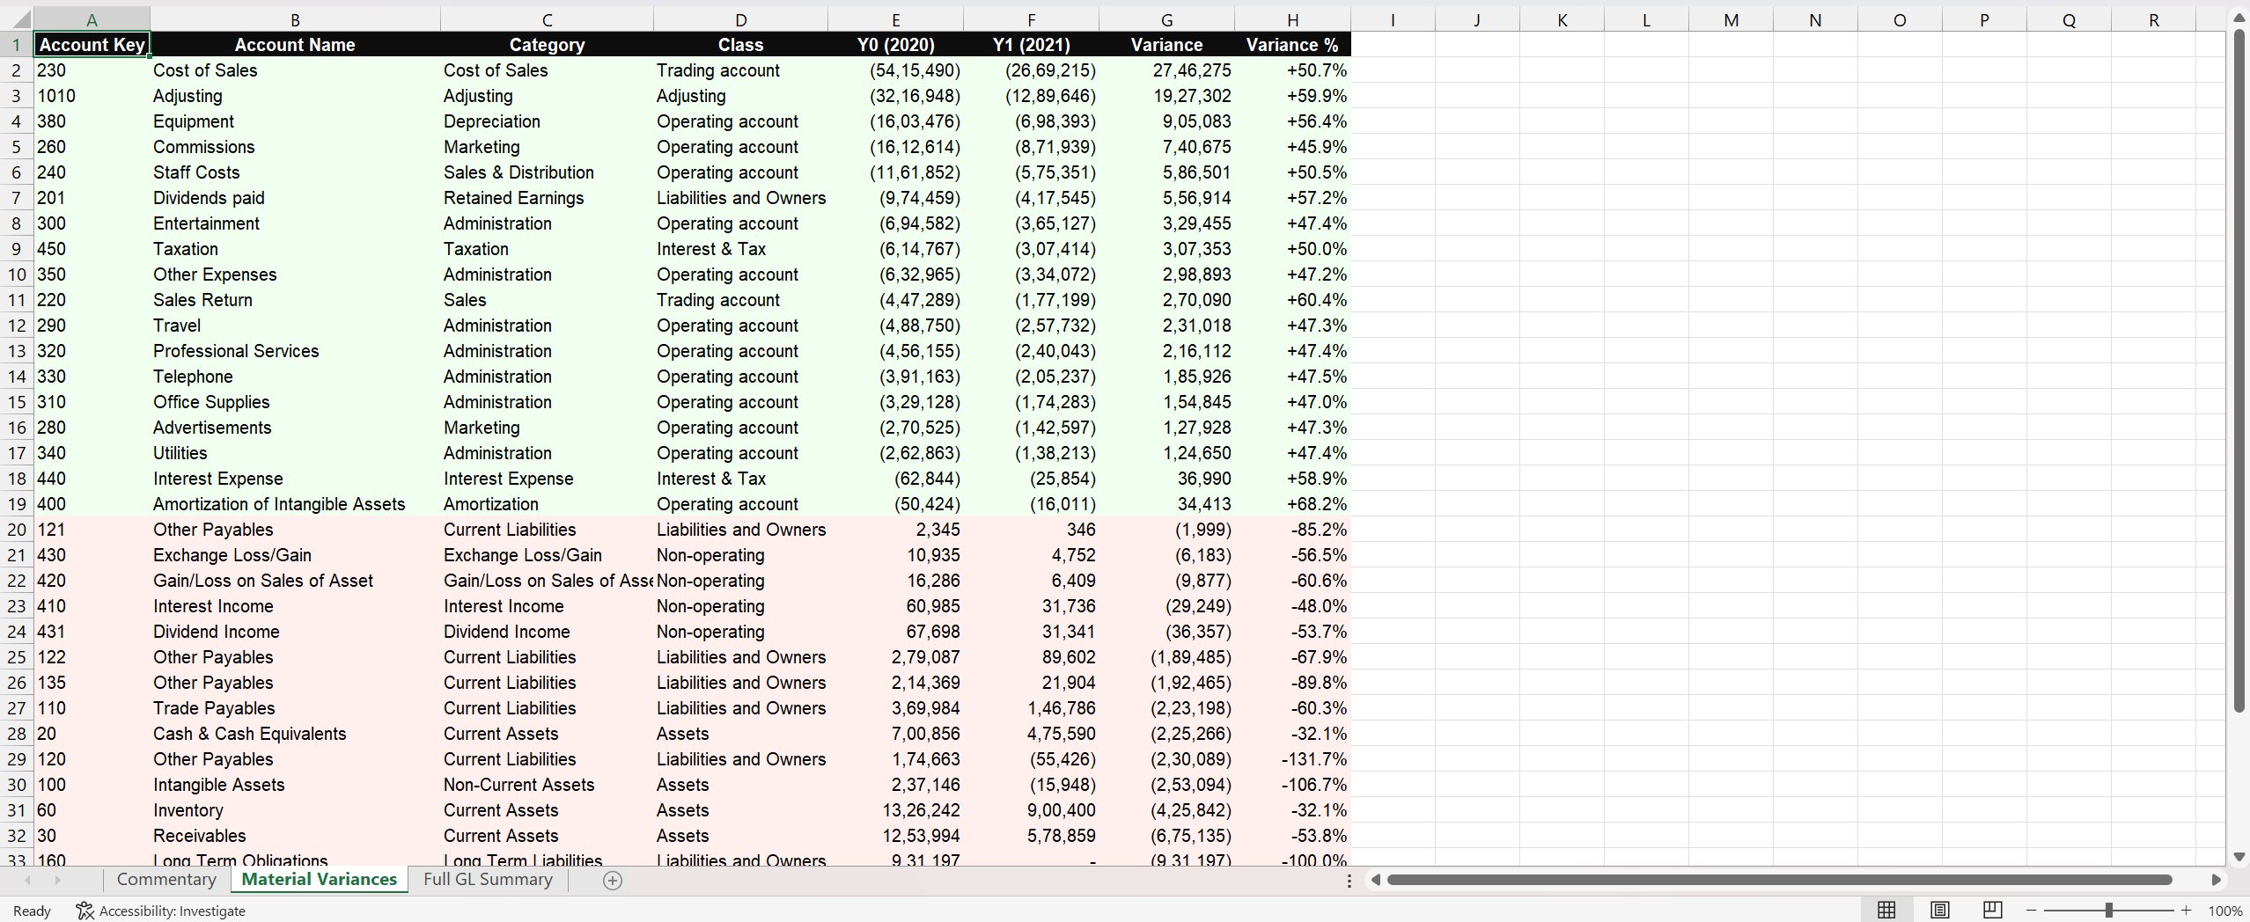The height and width of the screenshot is (922, 2250).
Task: Select Y1 value 9,00,400
Action: [x=1031, y=810]
